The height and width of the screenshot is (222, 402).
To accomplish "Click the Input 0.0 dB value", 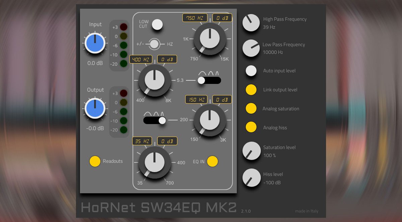I will pyautogui.click(x=95, y=63).
